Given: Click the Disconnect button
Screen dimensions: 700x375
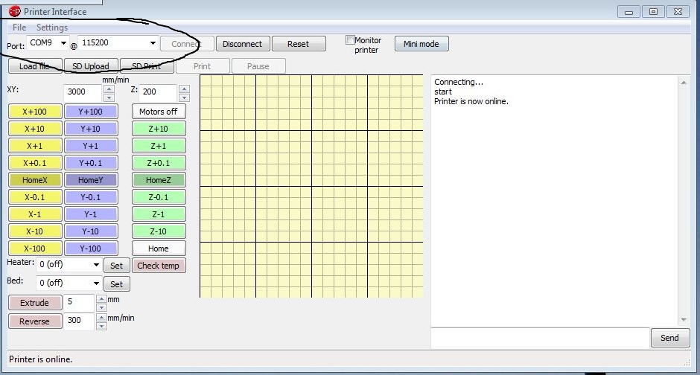Looking at the screenshot, I should click(x=243, y=44).
